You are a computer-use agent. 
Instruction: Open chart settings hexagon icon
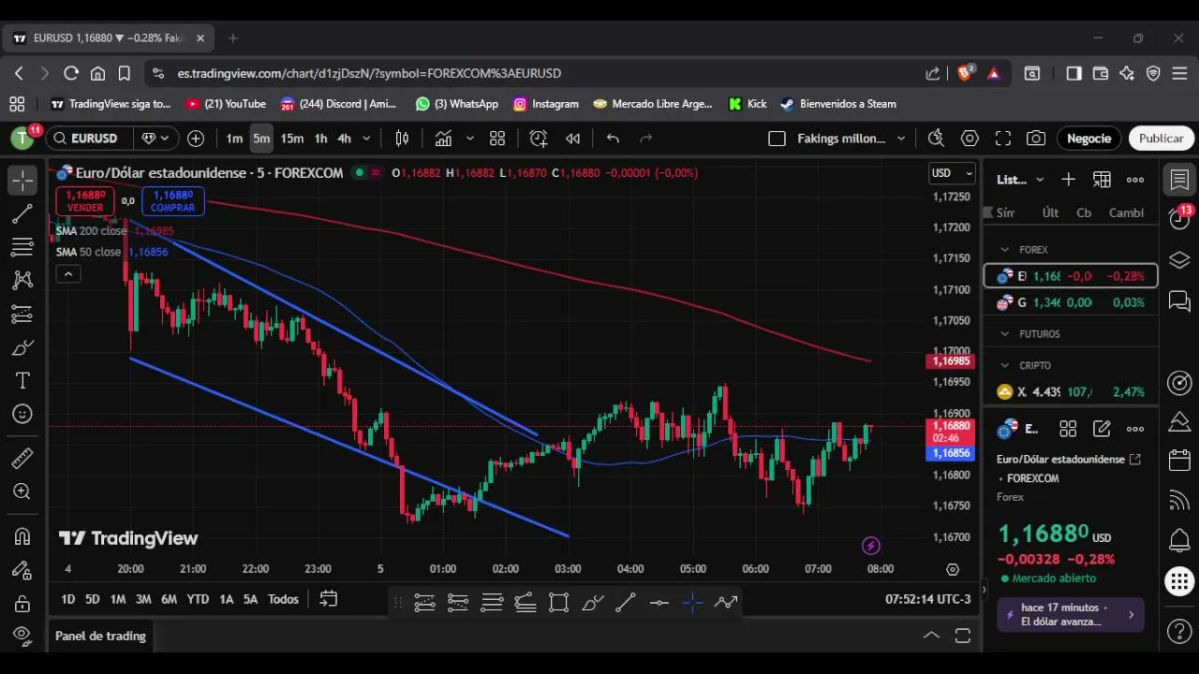(x=970, y=139)
